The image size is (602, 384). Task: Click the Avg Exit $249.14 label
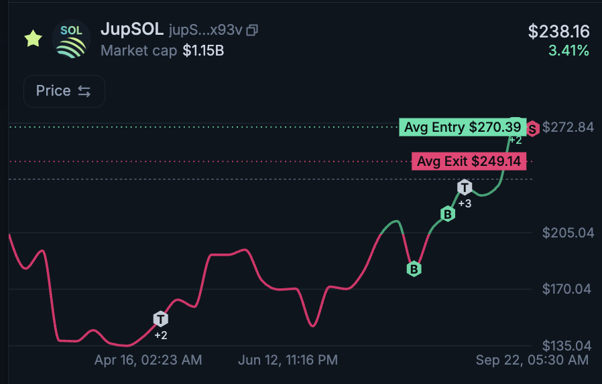tap(469, 161)
